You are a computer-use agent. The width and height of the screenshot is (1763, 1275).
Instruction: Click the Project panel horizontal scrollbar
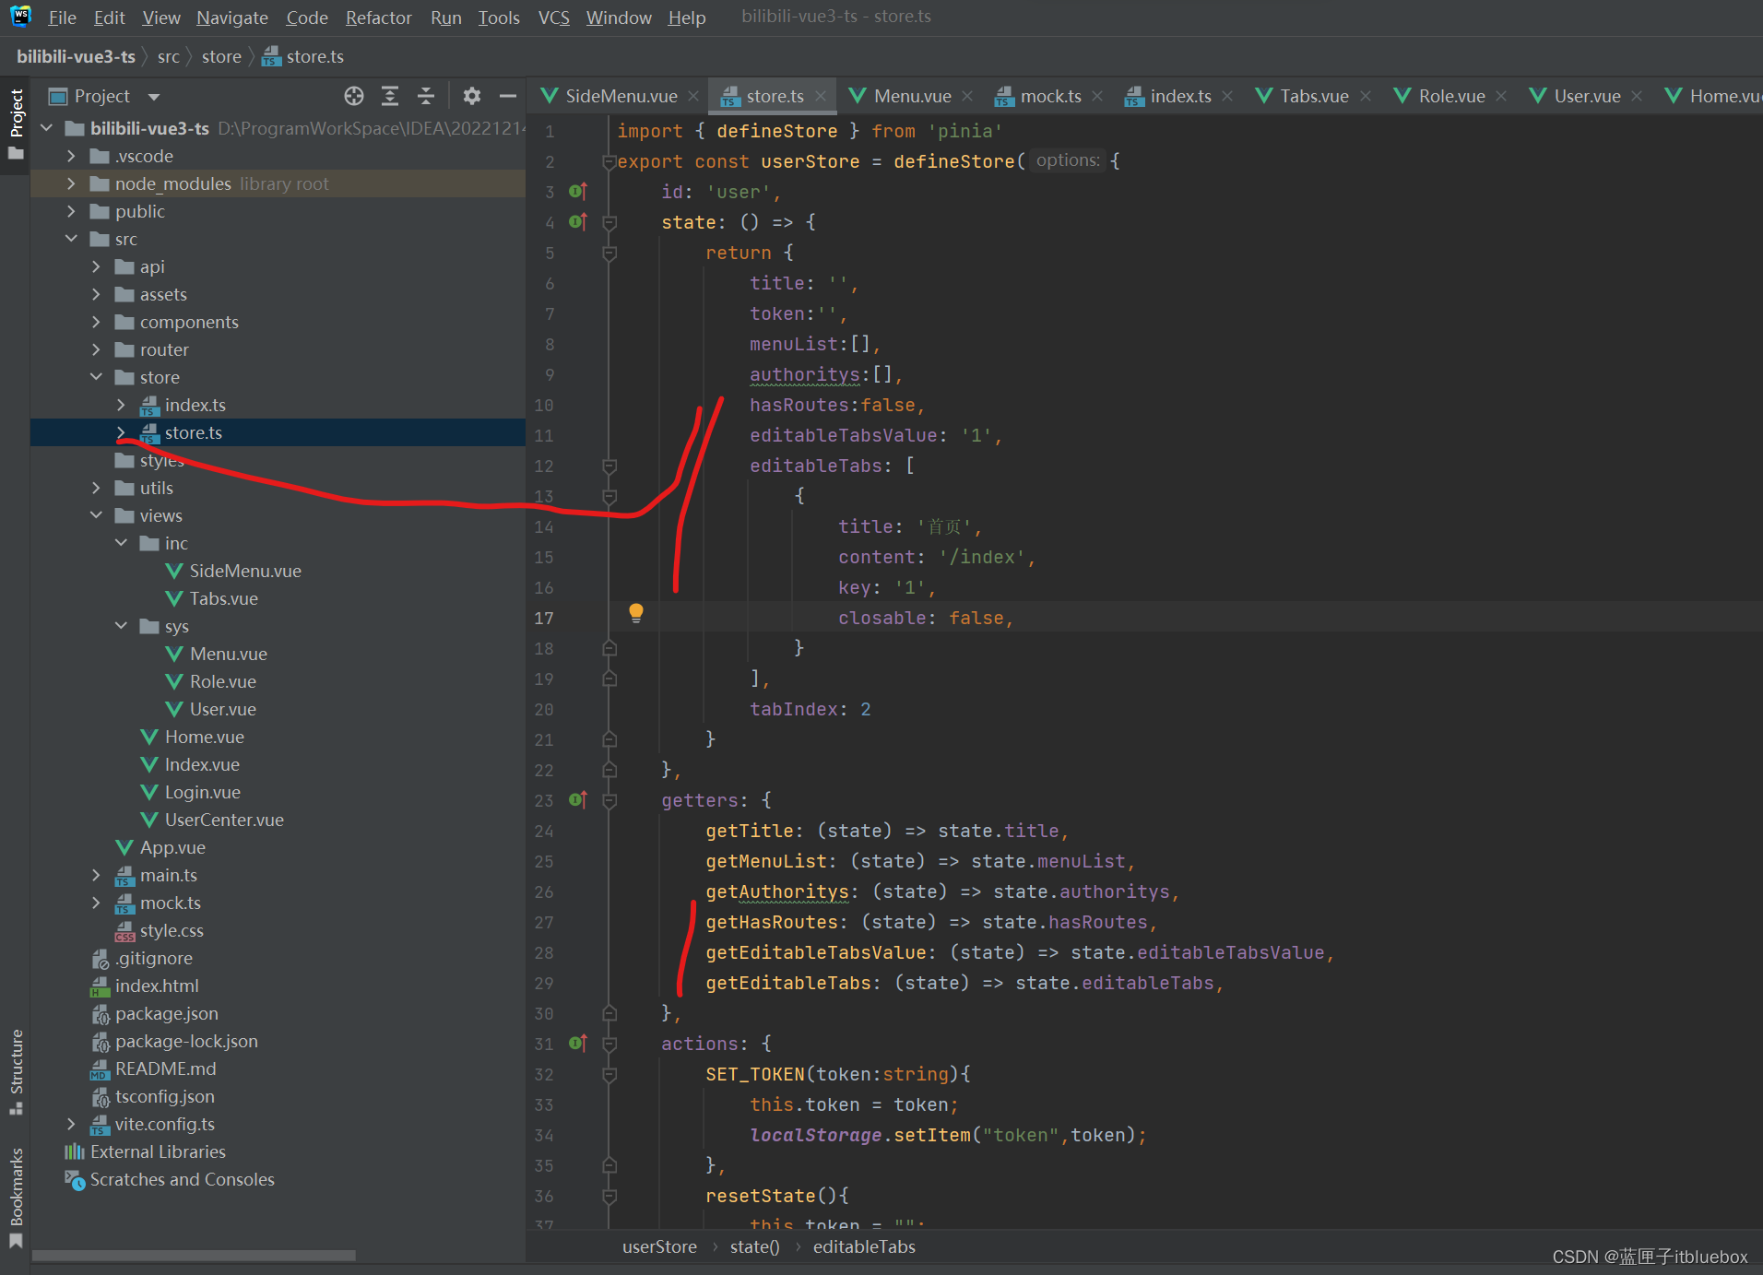click(194, 1256)
